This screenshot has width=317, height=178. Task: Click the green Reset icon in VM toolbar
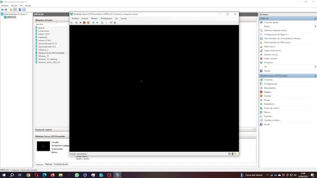point(97,23)
